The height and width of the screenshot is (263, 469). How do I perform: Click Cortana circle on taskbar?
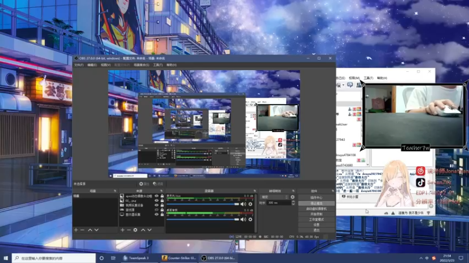click(101, 258)
